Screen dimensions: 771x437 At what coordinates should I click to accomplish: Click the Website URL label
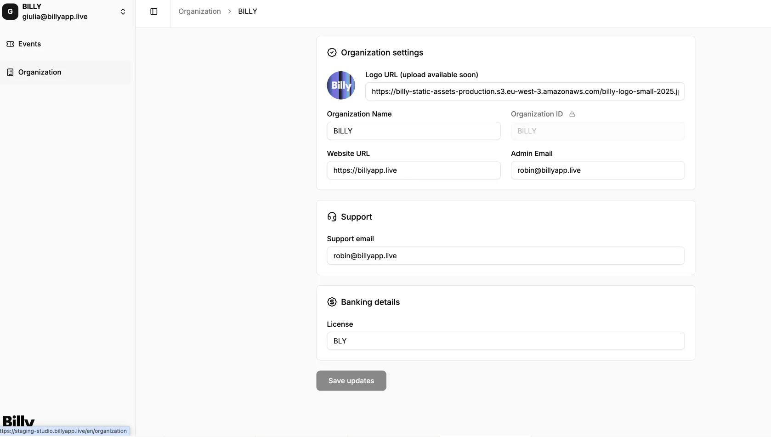348,153
